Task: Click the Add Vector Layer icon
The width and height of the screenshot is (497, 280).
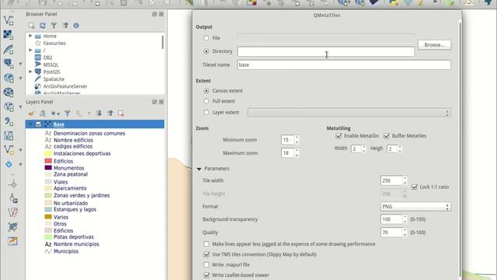Action: coord(9,21)
